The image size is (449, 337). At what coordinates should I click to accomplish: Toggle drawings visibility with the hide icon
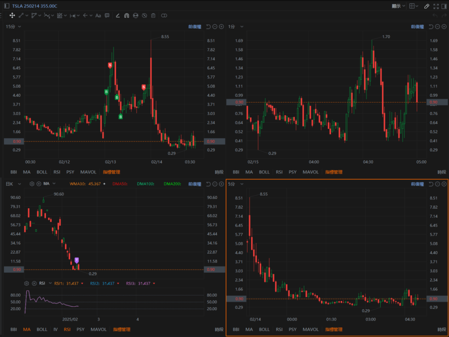[x=144, y=15]
